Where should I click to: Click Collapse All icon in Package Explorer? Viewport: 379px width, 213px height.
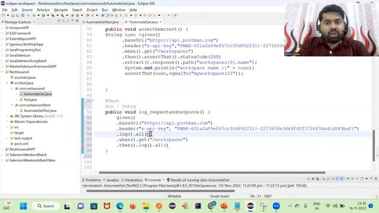tap(59, 21)
